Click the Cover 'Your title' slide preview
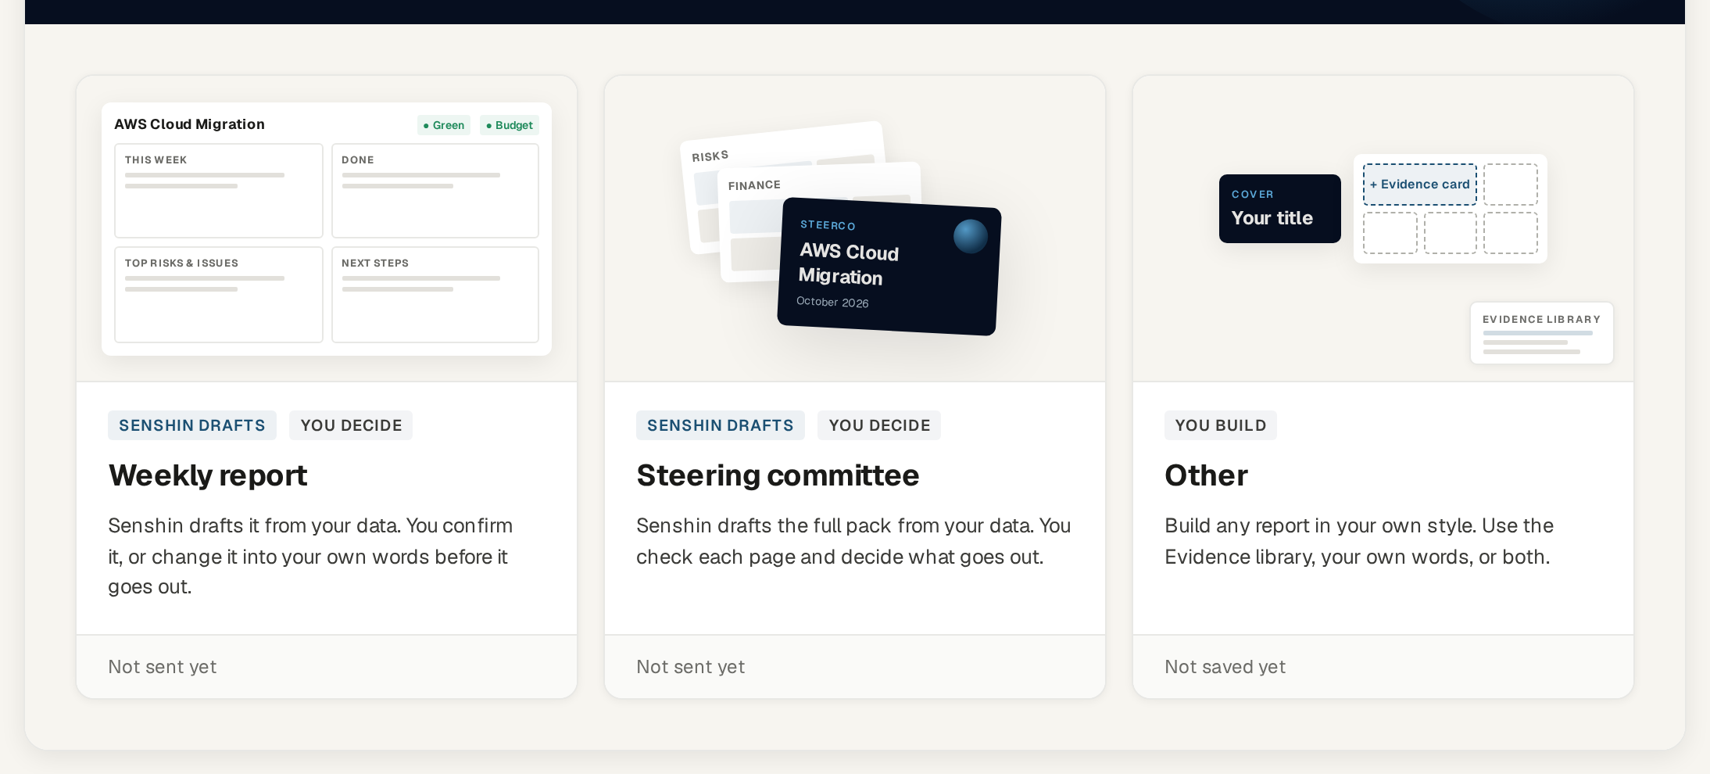This screenshot has width=1710, height=774. point(1280,209)
